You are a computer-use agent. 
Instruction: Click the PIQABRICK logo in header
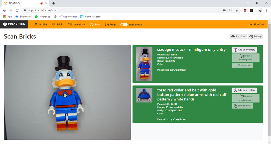tap(14, 24)
